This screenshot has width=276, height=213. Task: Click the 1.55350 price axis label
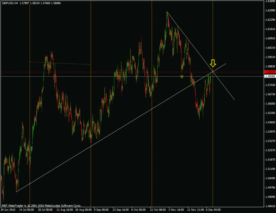270,113
